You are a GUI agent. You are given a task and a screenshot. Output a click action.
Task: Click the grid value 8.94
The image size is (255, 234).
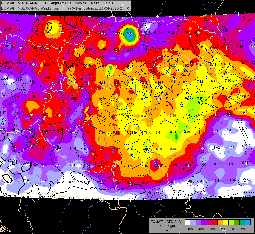pyautogui.click(x=187, y=115)
